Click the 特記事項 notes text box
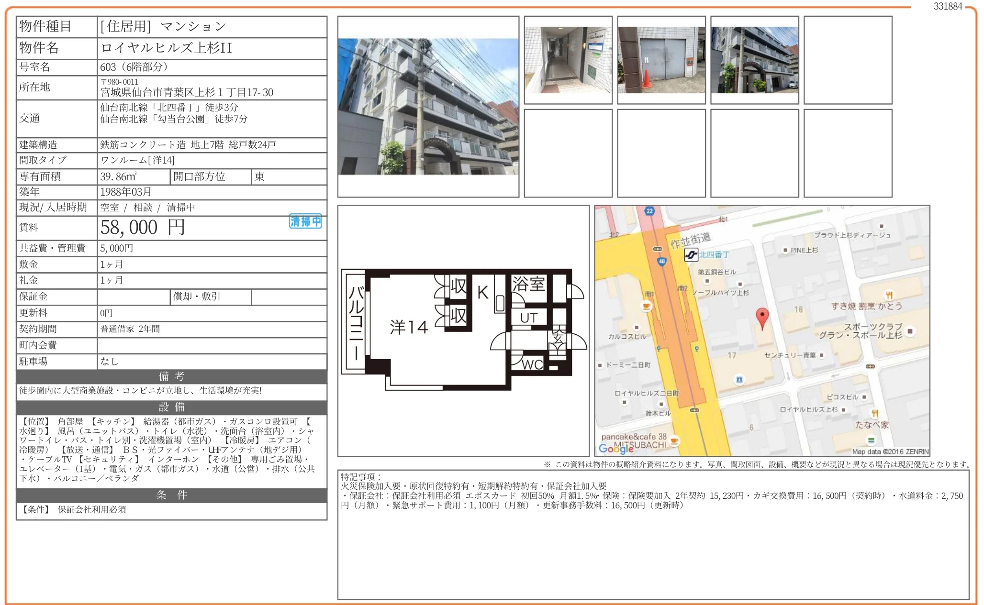Image resolution: width=984 pixels, height=605 pixels. click(653, 534)
